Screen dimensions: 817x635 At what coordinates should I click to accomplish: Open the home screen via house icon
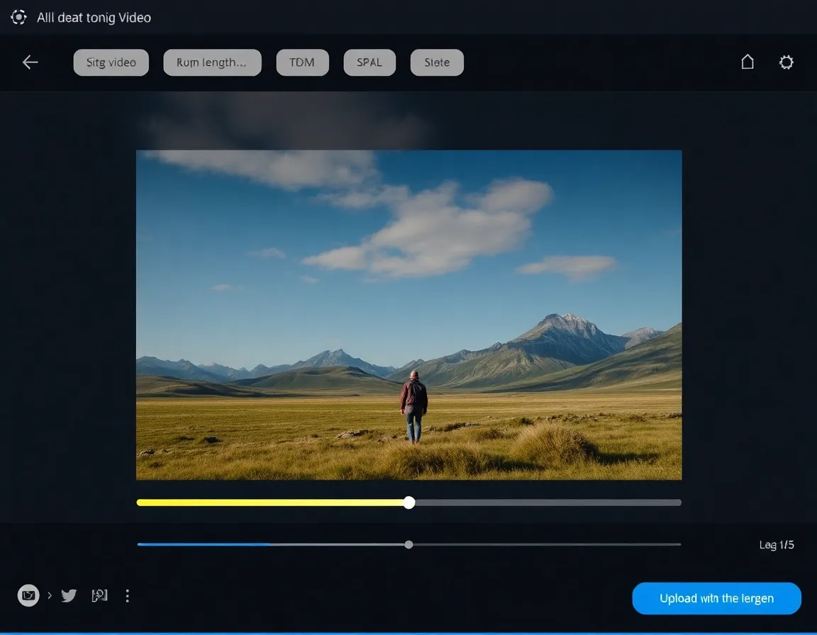[x=747, y=62]
